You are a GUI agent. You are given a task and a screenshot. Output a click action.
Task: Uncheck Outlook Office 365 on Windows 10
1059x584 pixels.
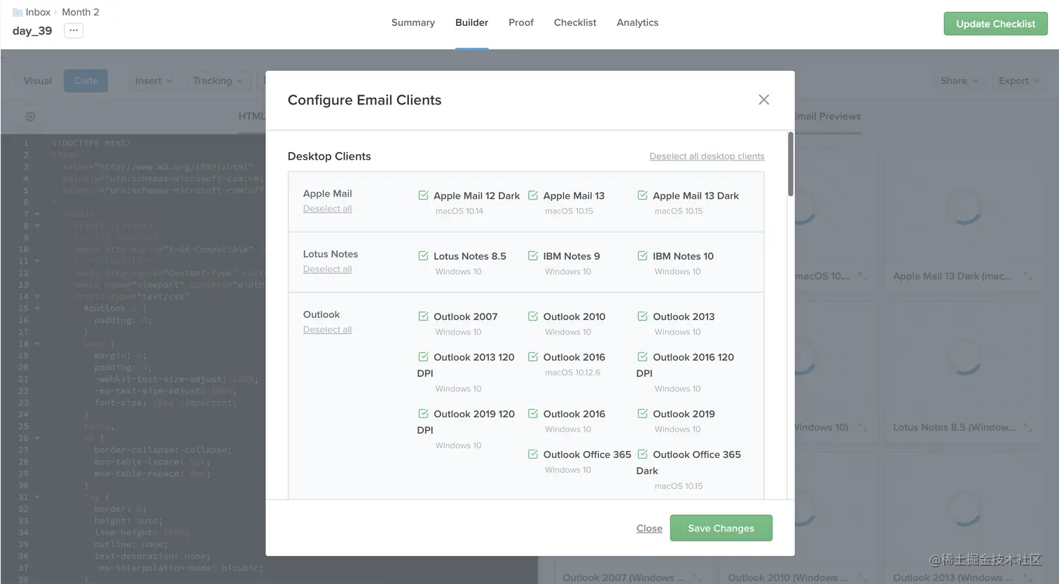[x=533, y=454]
